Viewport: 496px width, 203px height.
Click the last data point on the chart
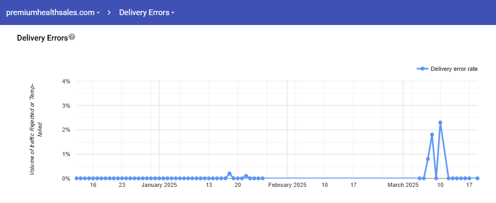pyautogui.click(x=477, y=179)
